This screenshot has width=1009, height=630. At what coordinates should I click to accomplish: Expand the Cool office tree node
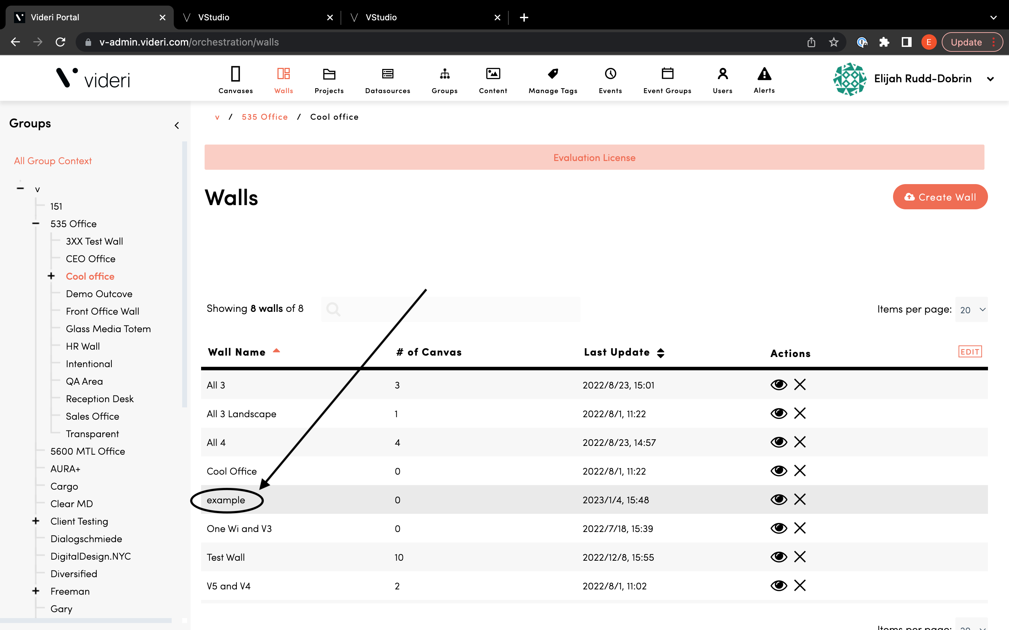51,276
